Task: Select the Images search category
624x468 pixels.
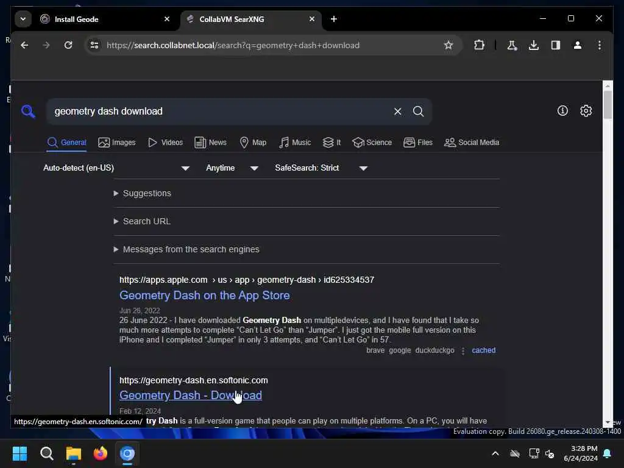Action: (x=116, y=143)
